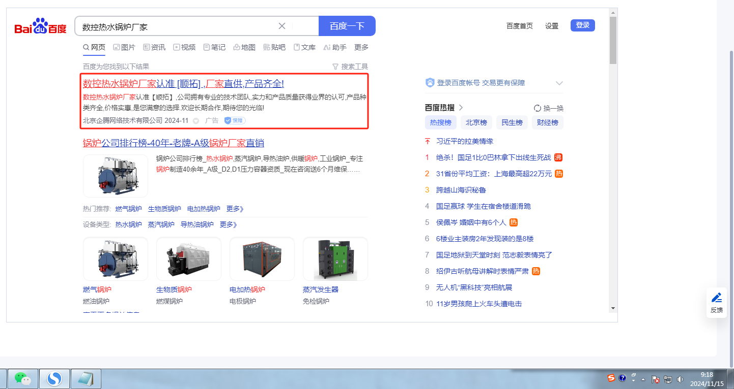734x389 pixels.
Task: Click 导热油锅炉 device type link
Action: point(197,224)
